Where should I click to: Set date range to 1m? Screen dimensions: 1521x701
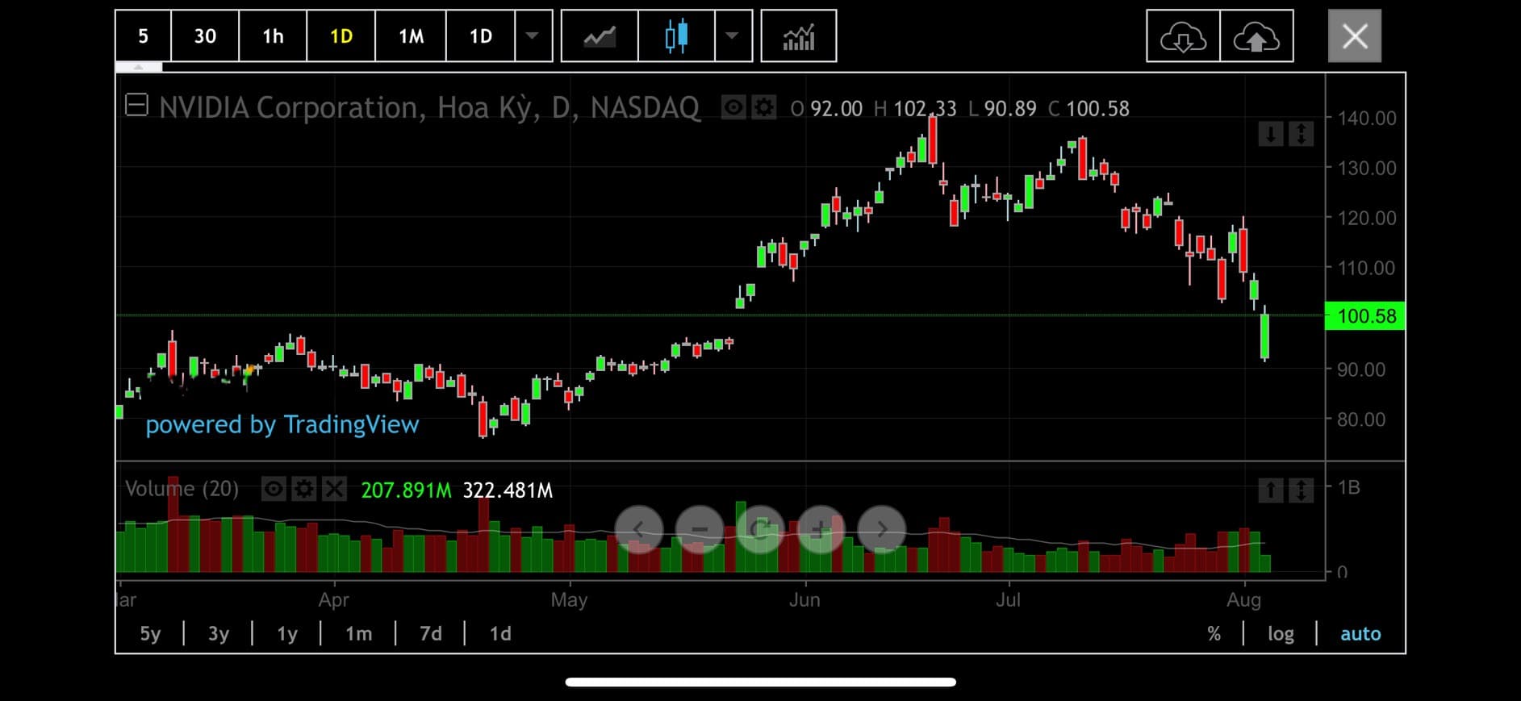359,634
